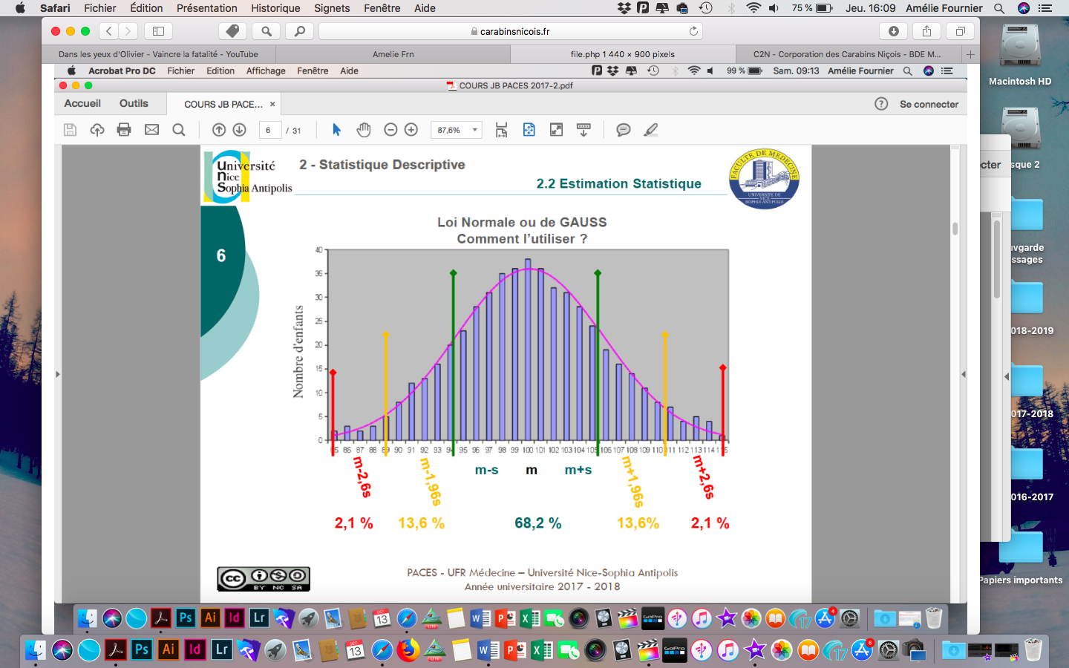1069x668 pixels.
Task: Switch to the Amelie Frn tab
Action: pyautogui.click(x=393, y=54)
